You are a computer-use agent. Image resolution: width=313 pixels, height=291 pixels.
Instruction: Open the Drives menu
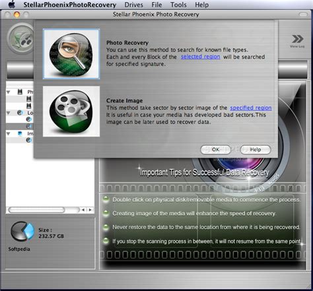tap(133, 5)
